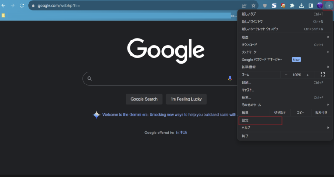Go forward with the forward arrow
Viewport: 334px width, 177px height.
click(12, 5)
